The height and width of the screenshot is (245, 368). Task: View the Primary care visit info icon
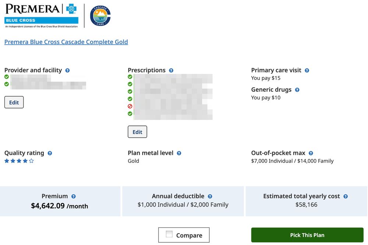click(307, 70)
